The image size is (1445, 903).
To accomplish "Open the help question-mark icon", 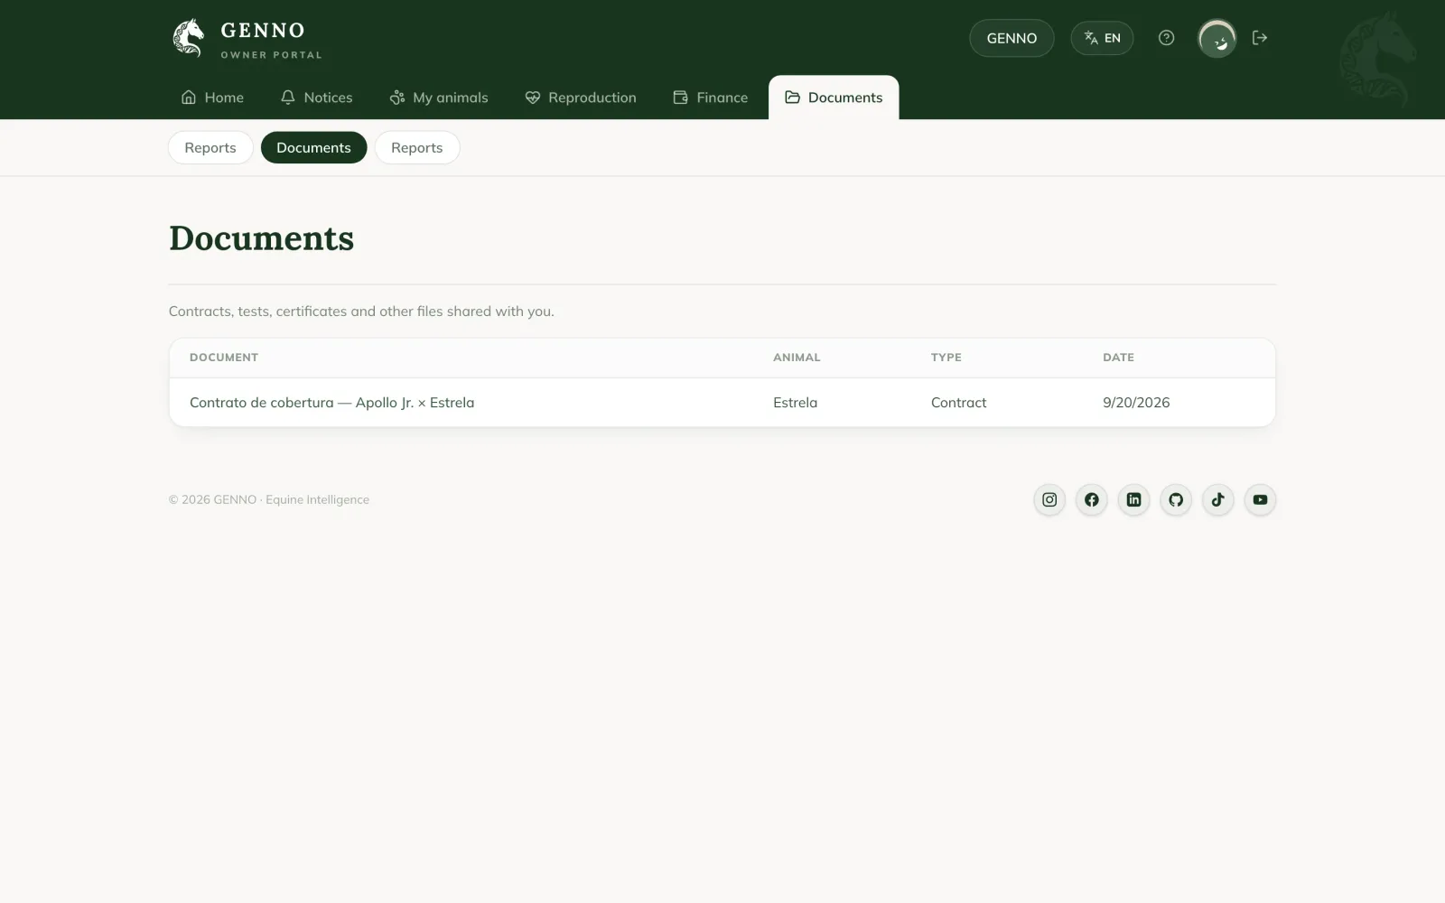I will pyautogui.click(x=1166, y=38).
